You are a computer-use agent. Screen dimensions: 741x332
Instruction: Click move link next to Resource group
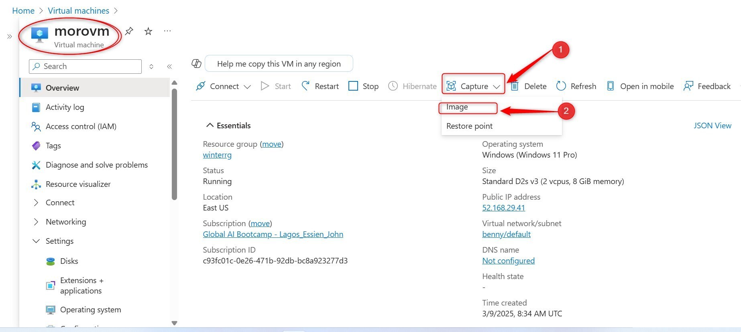[x=272, y=144]
